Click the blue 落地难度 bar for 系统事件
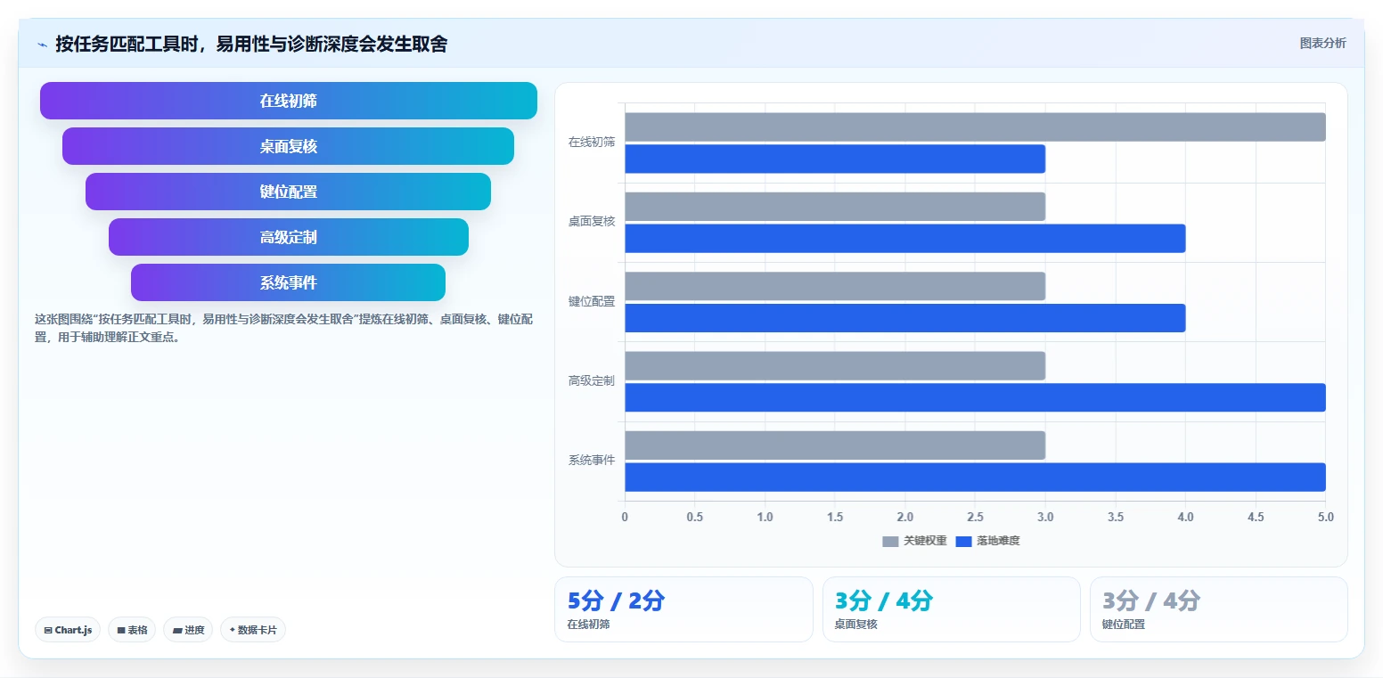 (975, 477)
